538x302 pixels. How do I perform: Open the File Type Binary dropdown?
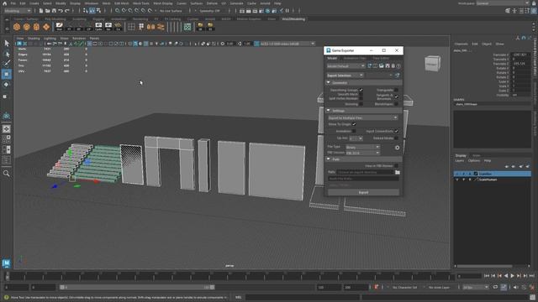[362, 148]
